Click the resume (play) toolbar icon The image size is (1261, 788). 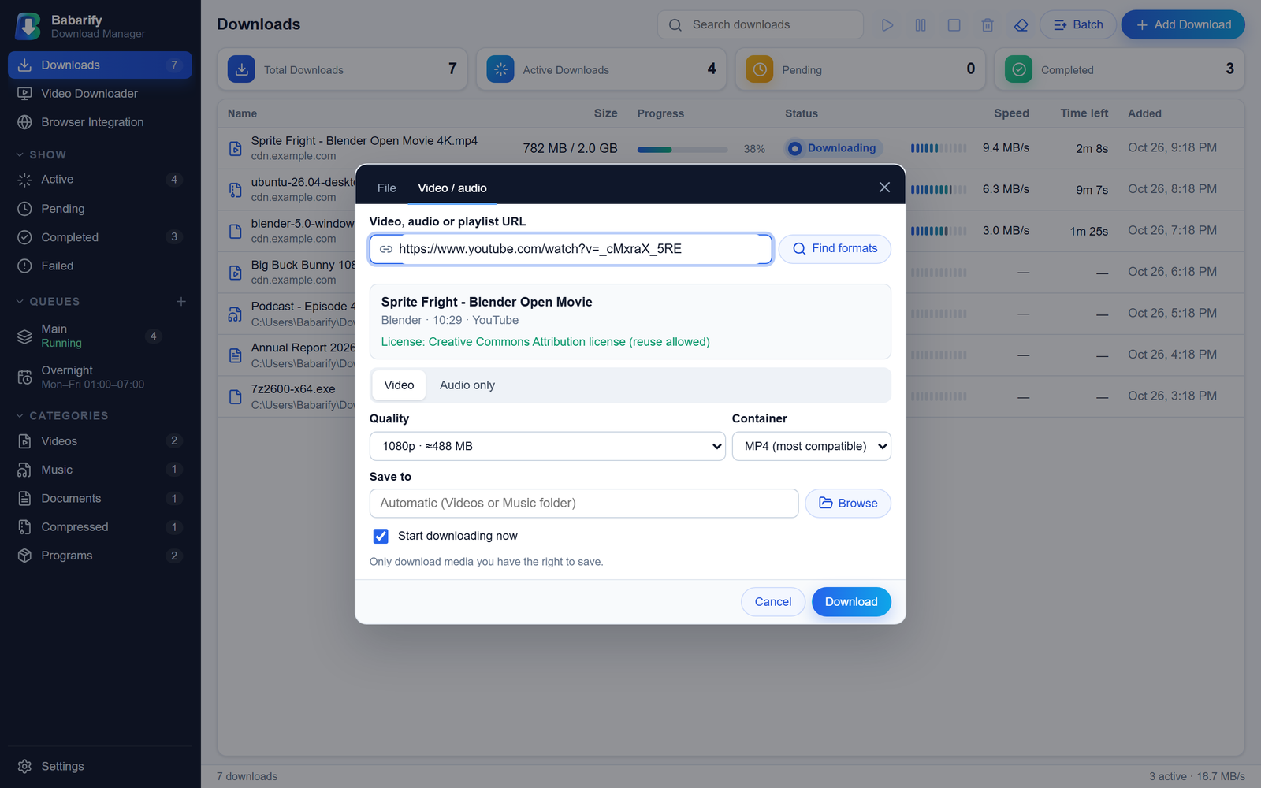coord(887,25)
